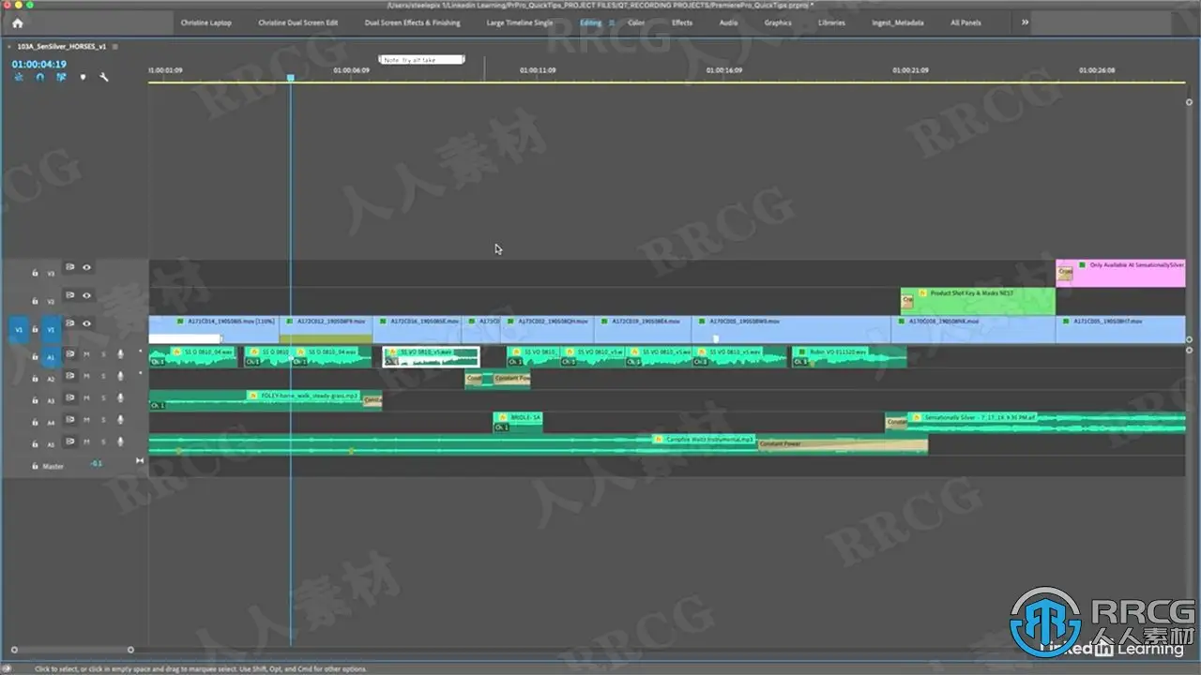Click the blue playhead handle on ruler
This screenshot has height=675, width=1201.
pyautogui.click(x=290, y=77)
